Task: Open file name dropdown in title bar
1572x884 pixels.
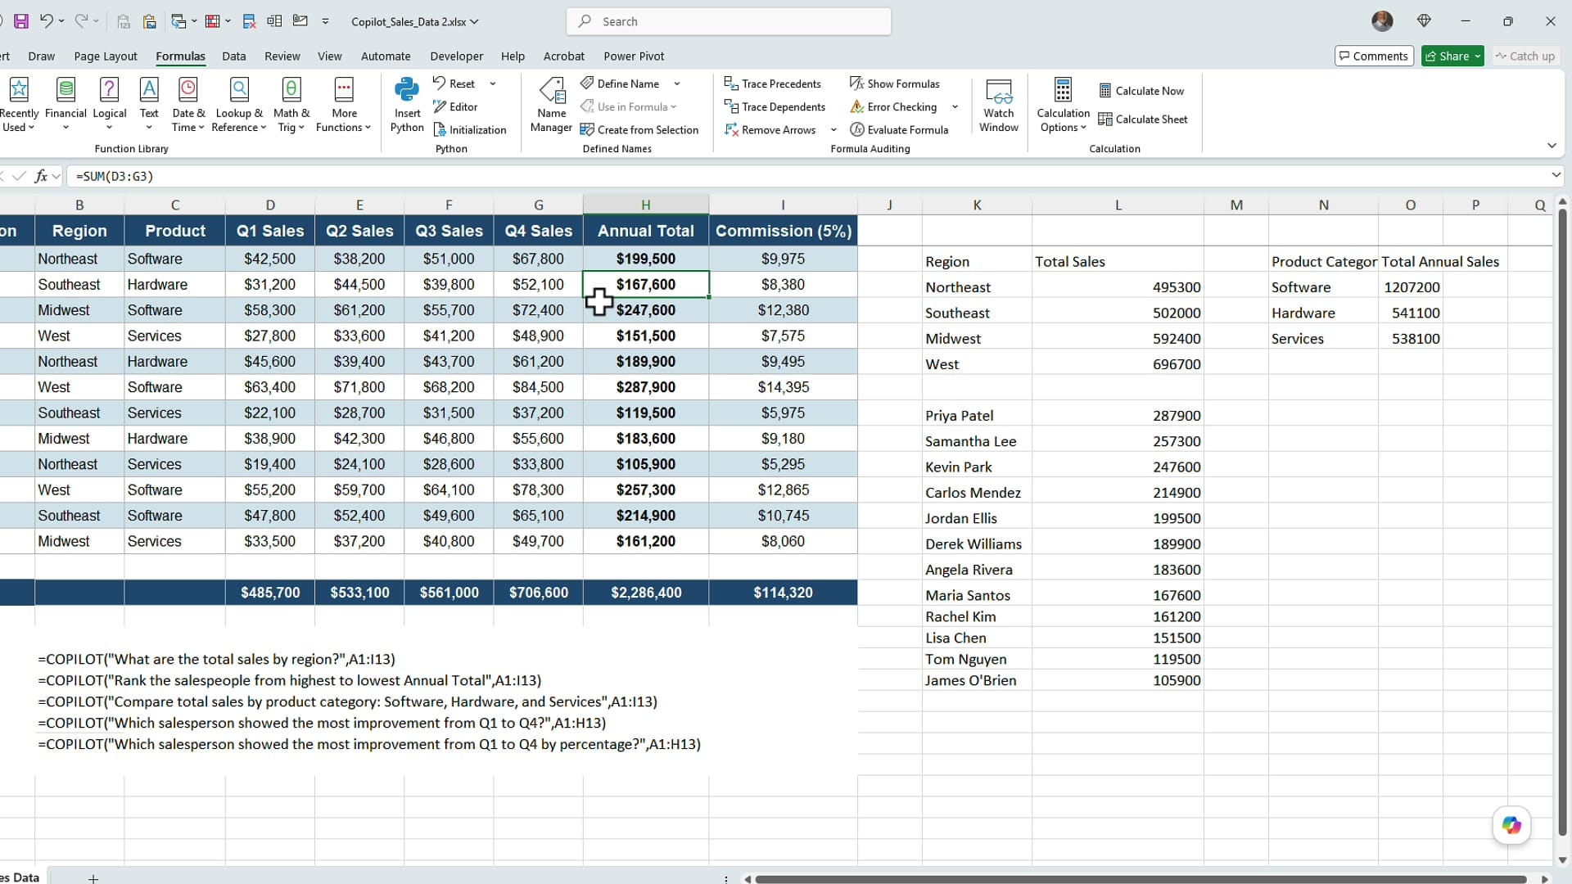Action: pos(475,22)
